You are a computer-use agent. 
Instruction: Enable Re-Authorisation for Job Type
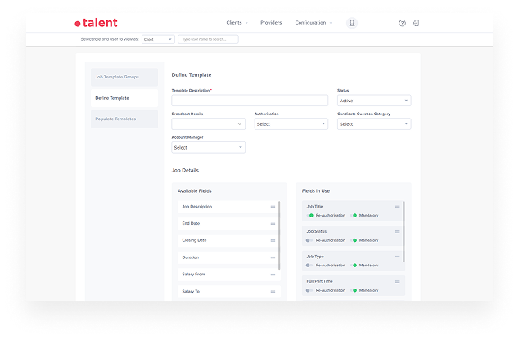click(x=309, y=265)
